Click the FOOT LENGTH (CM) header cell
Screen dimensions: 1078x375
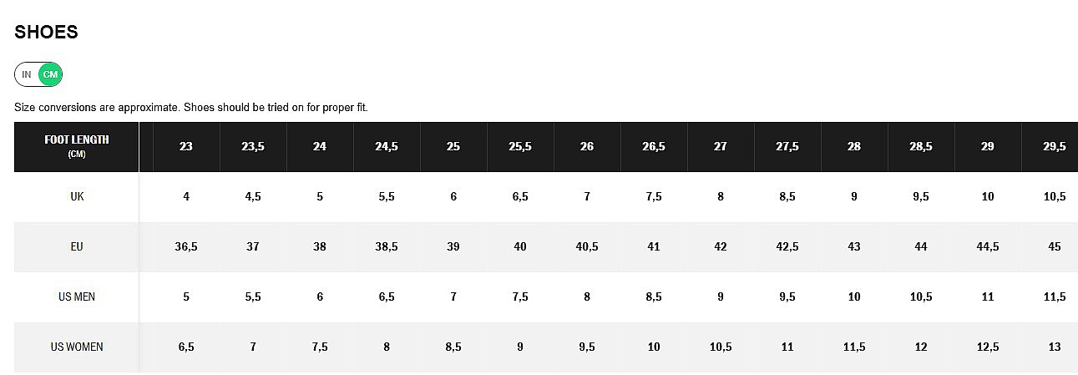[77, 146]
